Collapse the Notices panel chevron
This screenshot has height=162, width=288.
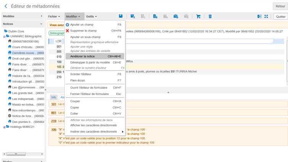pyautogui.click(x=41, y=24)
